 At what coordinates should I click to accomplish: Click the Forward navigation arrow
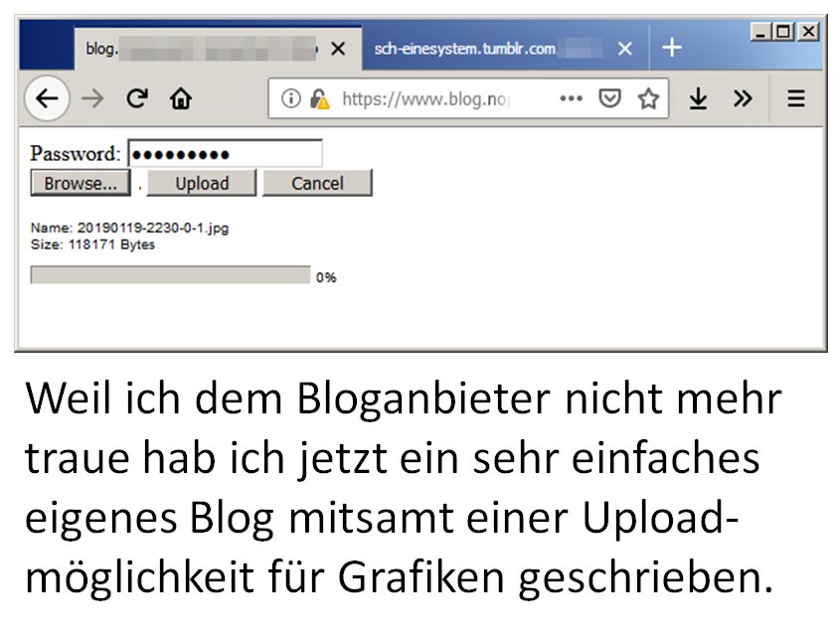click(x=92, y=98)
